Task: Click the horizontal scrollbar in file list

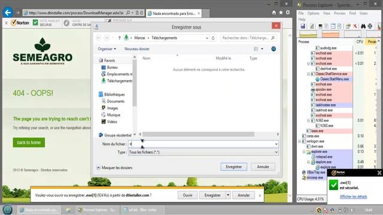Action: [x=198, y=134]
